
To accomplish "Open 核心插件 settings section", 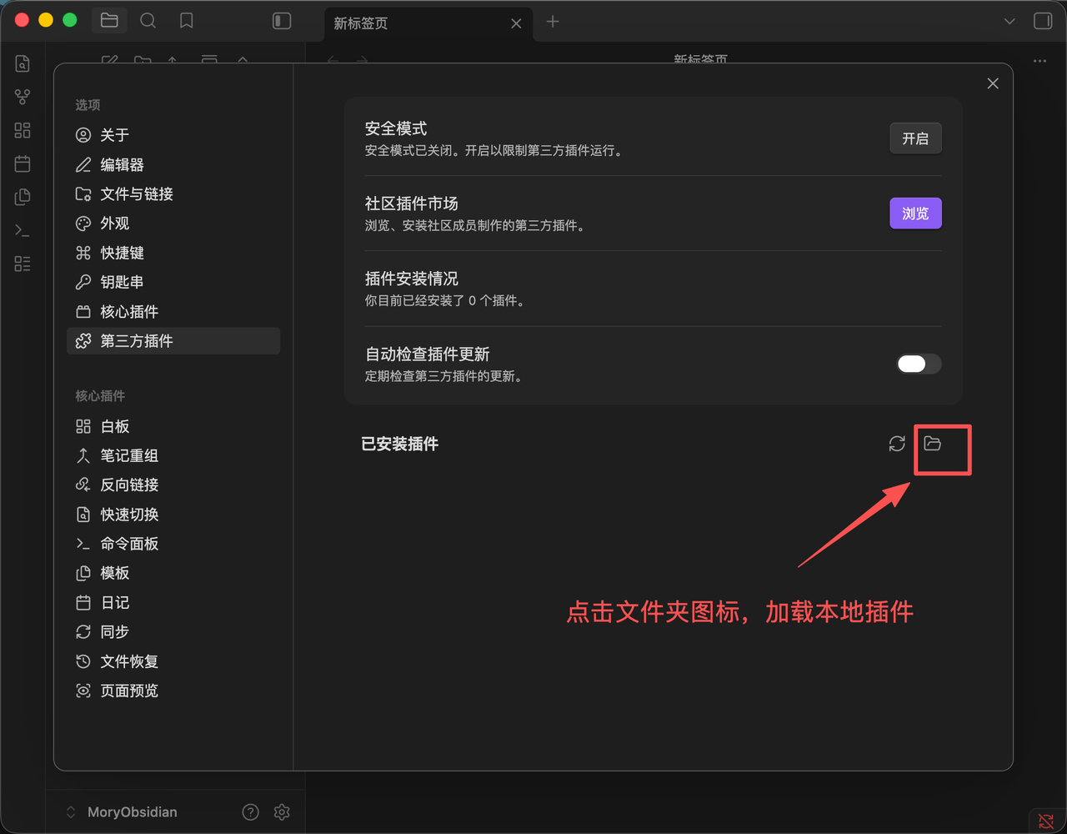I will pos(173,311).
